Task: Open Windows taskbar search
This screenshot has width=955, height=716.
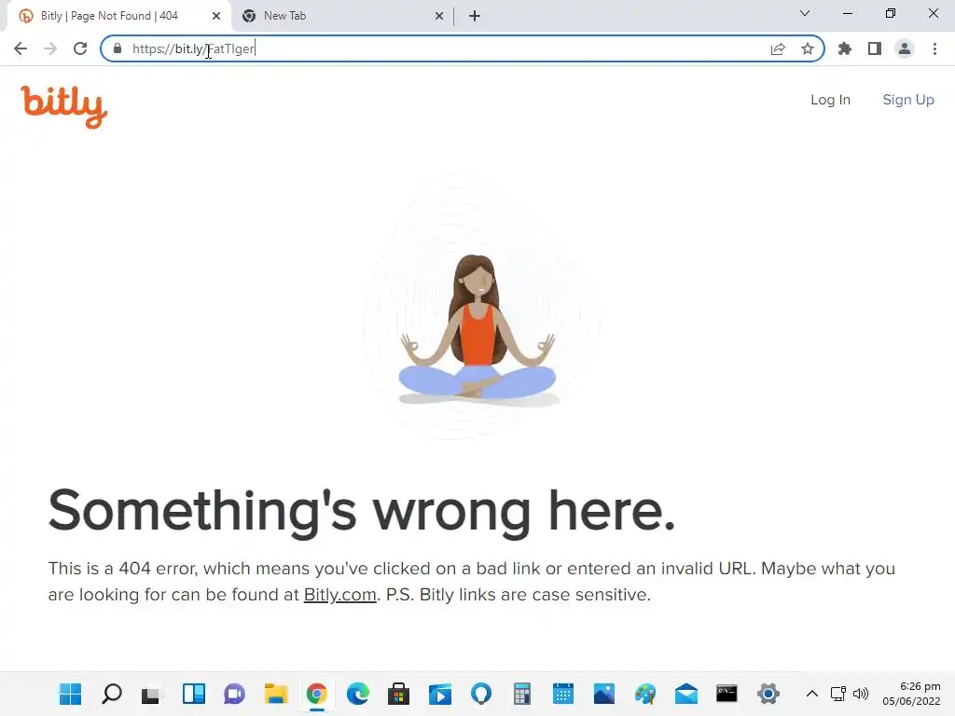Action: (112, 694)
